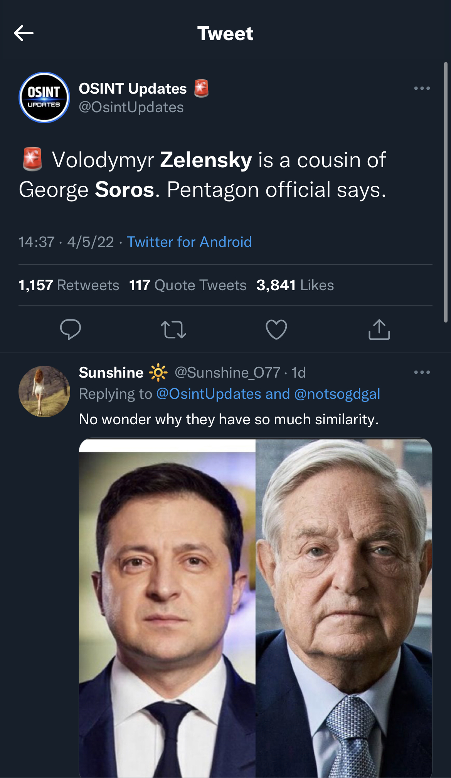Open more options for the main tweet
Image resolution: width=451 pixels, height=778 pixels.
422,89
